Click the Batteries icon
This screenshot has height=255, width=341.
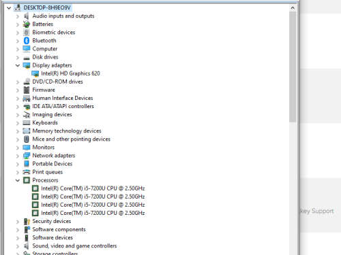pos(27,24)
